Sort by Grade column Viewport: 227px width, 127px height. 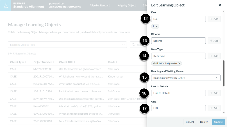[112, 62]
